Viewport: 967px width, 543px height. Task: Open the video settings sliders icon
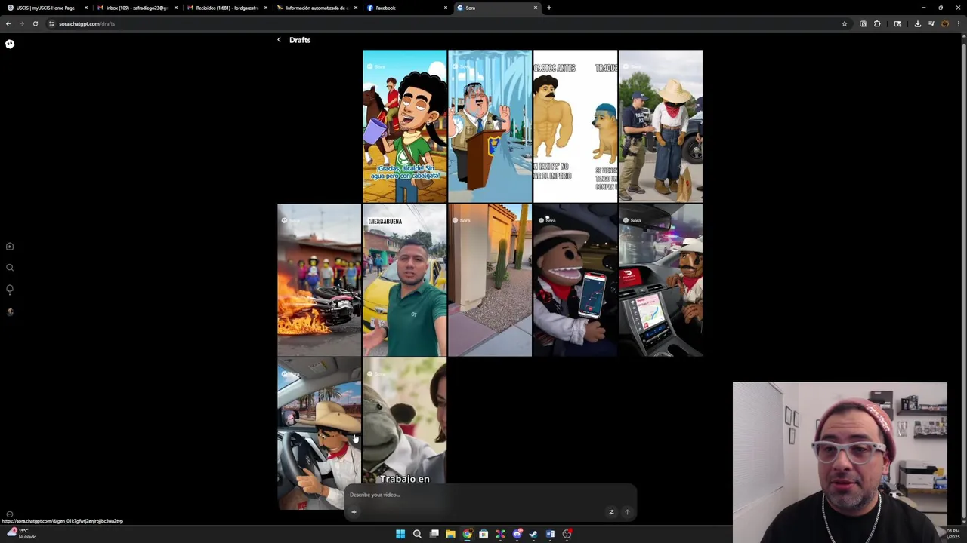[611, 512]
